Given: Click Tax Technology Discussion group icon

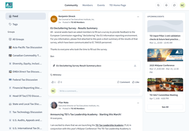Looking at the screenshot, I should click(10, 112).
